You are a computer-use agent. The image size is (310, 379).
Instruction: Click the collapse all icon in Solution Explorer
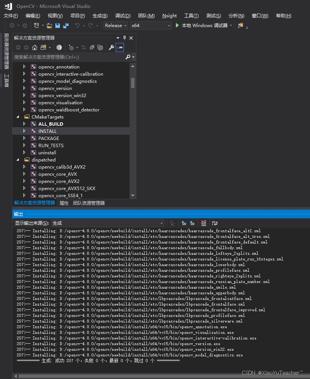(92, 47)
